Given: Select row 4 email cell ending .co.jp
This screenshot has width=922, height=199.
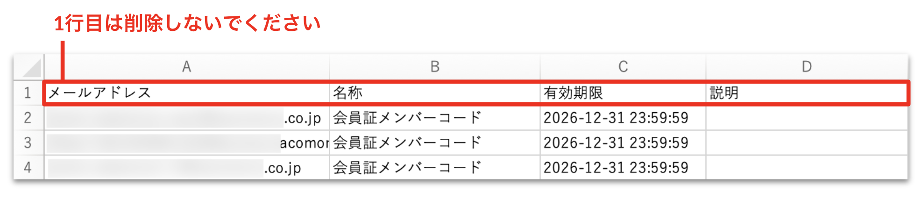Looking at the screenshot, I should click(x=187, y=167).
